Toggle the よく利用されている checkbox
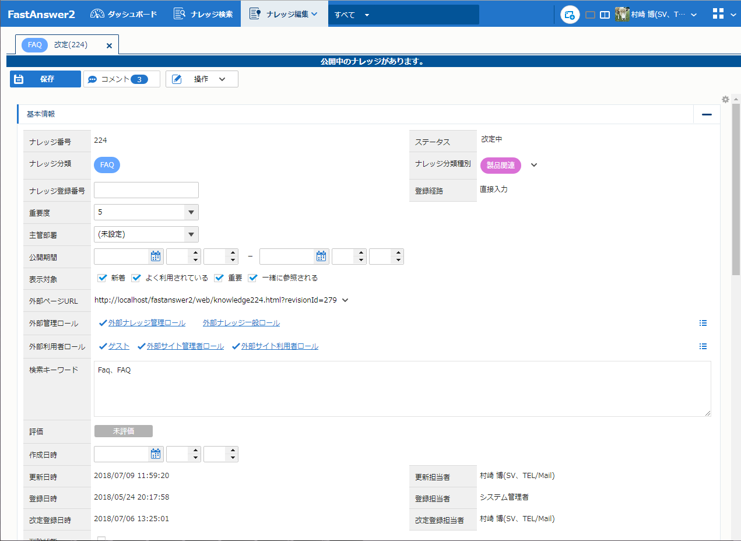 (x=136, y=278)
